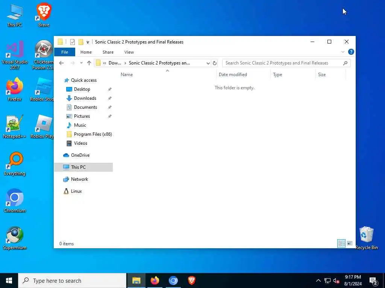Open the recent locations dropdown arrow

(x=81, y=63)
